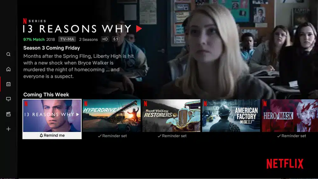
Task: Toggle the Reminder set under Hero Mask
Action: pyautogui.click(x=291, y=136)
